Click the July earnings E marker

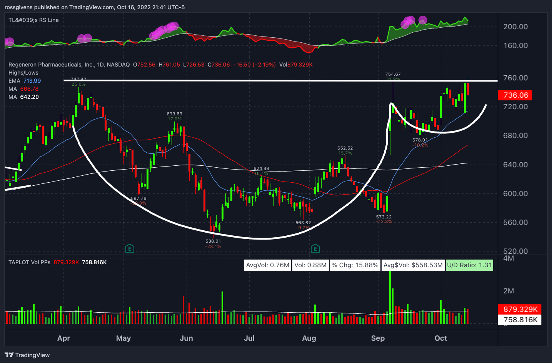tap(315, 249)
